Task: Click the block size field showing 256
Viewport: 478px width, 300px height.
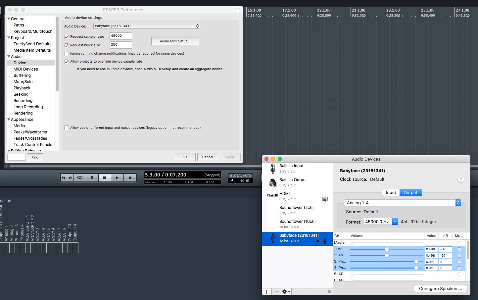Action: click(x=120, y=45)
